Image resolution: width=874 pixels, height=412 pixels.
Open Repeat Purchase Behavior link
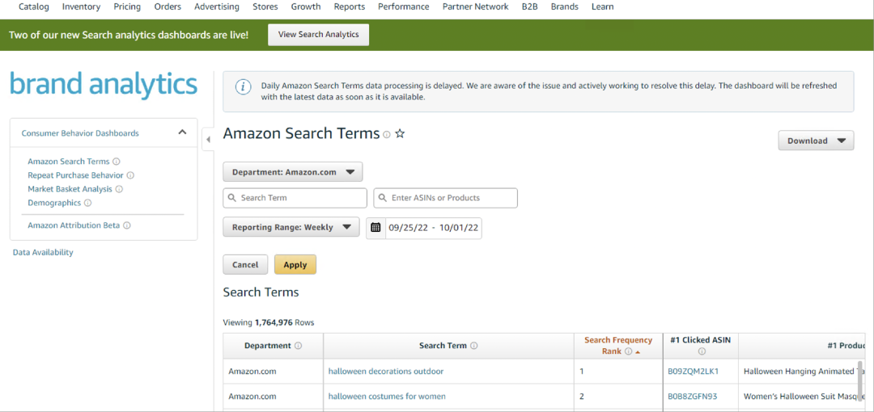[x=76, y=175]
